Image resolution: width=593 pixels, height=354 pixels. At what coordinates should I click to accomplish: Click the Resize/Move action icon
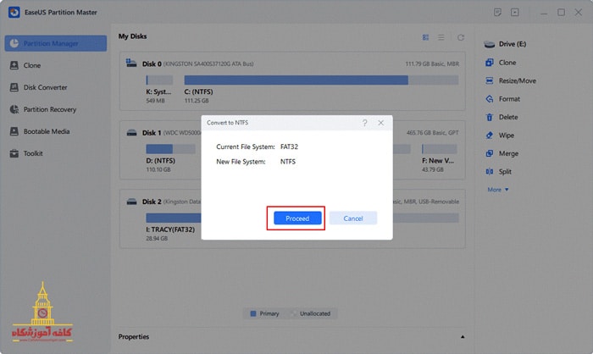coord(490,80)
